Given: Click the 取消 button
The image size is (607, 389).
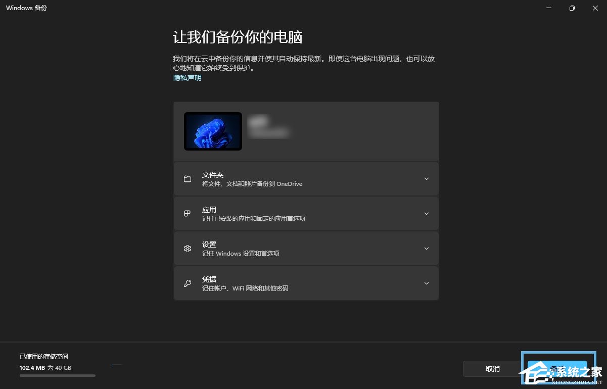Looking at the screenshot, I should [492, 369].
